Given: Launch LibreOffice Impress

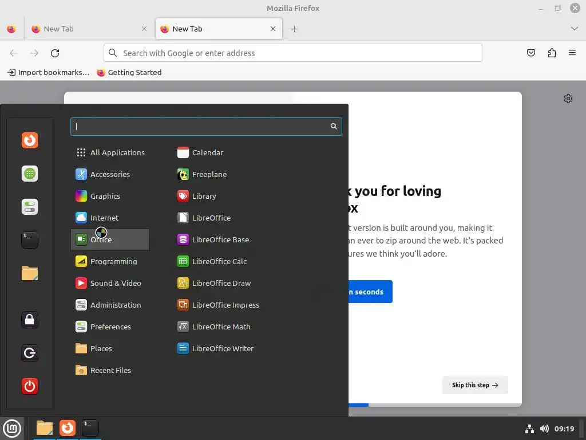Looking at the screenshot, I should tap(218, 305).
